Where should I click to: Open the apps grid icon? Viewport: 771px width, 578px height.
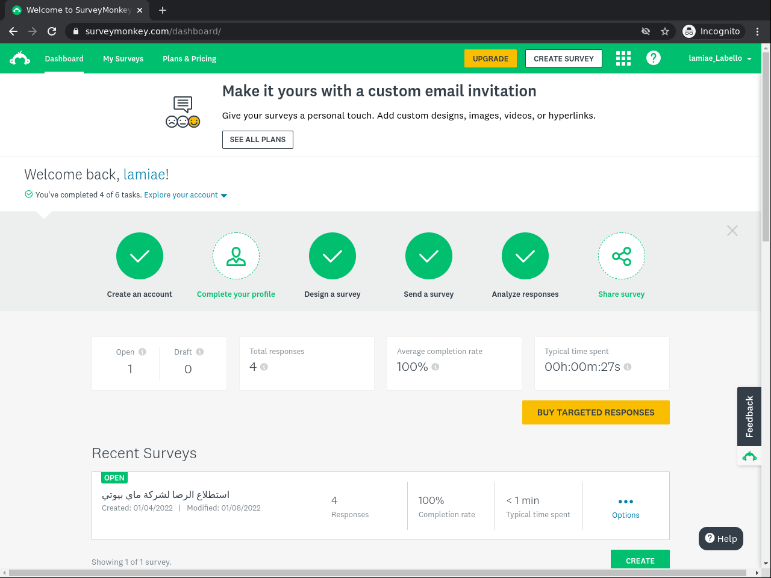pyautogui.click(x=623, y=58)
